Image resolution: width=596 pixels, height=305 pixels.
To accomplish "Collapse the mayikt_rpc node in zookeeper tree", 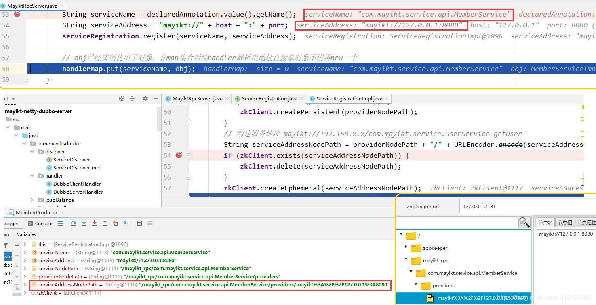I will (x=406, y=260).
